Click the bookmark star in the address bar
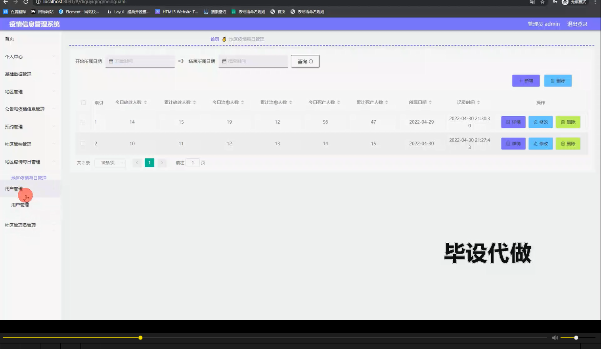Image resolution: width=601 pixels, height=349 pixels. [x=542, y=2]
